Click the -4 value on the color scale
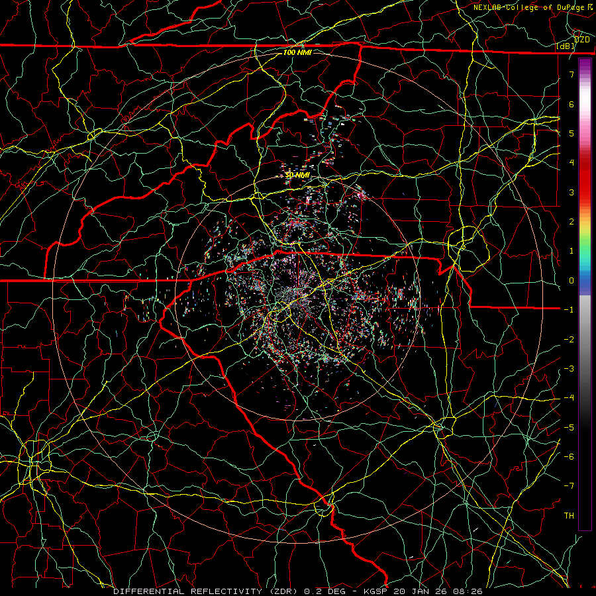Viewport: 596px width, 596px height. tap(569, 398)
